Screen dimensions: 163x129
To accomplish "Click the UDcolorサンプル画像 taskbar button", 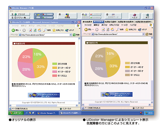I will 70,113.
